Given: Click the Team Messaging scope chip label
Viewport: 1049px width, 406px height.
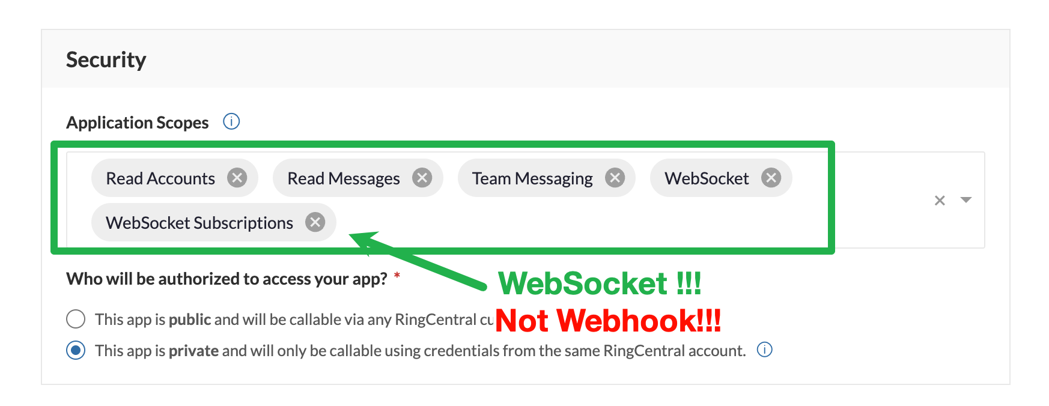Looking at the screenshot, I should (x=532, y=178).
